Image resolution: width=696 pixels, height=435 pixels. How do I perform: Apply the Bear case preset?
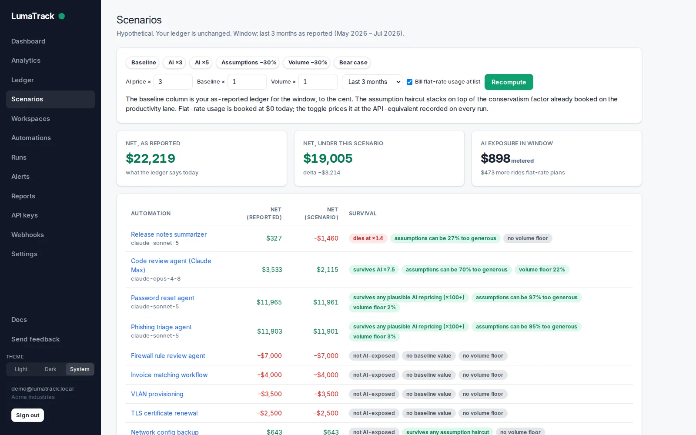[353, 63]
